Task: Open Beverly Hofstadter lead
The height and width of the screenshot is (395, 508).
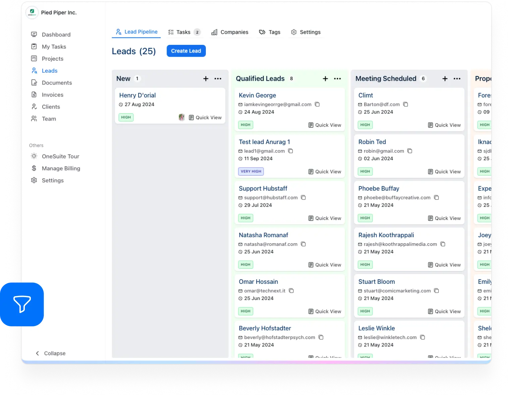Action: tap(265, 328)
